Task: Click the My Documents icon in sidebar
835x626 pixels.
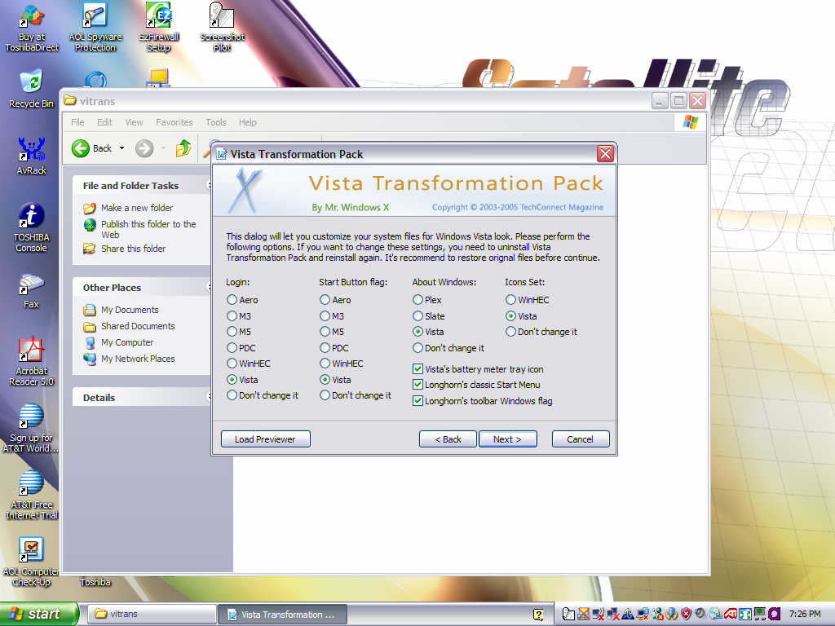Action: coord(90,310)
